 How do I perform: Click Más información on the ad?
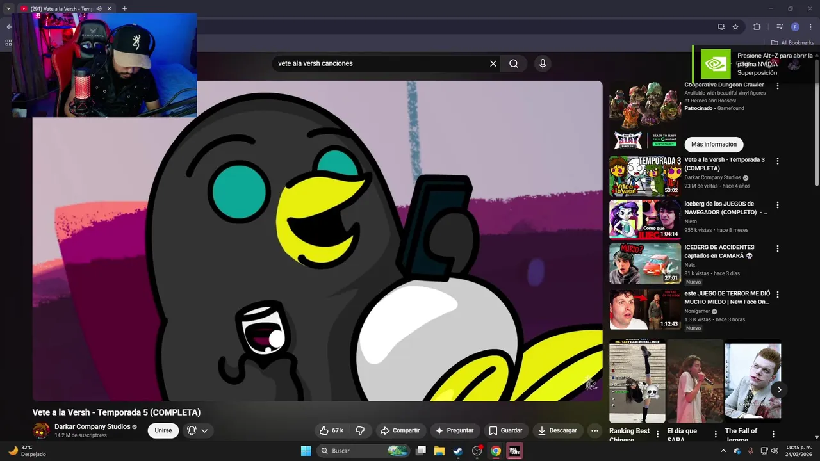[x=714, y=145]
